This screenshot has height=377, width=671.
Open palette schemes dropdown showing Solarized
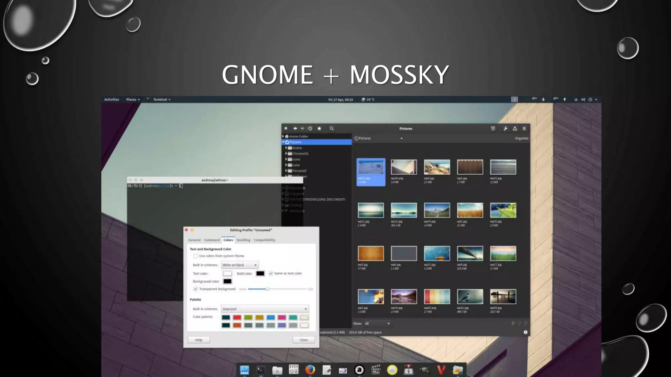265,309
